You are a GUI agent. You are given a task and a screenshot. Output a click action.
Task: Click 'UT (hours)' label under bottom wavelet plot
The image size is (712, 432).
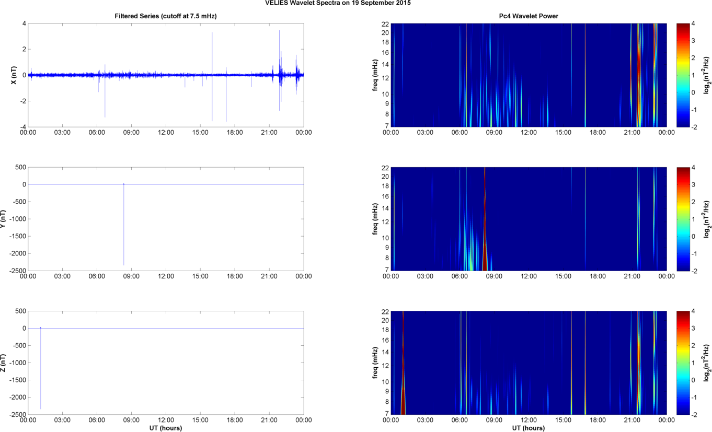coord(529,428)
